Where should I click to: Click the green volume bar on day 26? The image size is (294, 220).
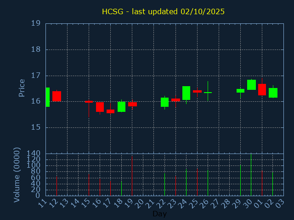pos(208,183)
